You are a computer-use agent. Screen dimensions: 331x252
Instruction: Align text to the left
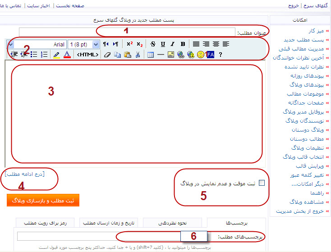click(226, 44)
